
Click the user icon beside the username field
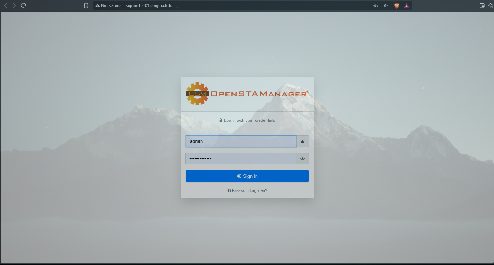(x=302, y=141)
